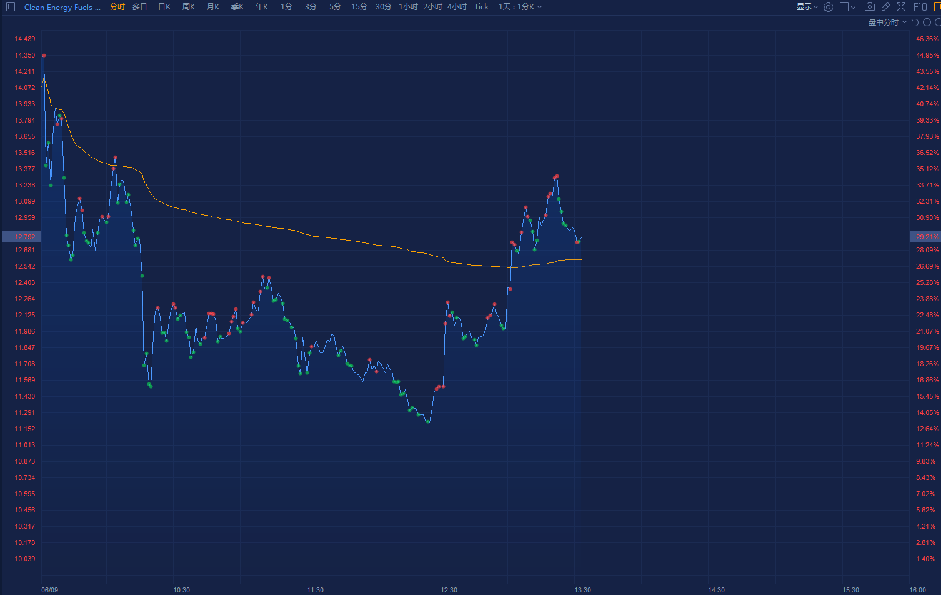This screenshot has height=595, width=941.
Task: Switch to 季K quarterly candlestick tab
Action: (x=237, y=7)
